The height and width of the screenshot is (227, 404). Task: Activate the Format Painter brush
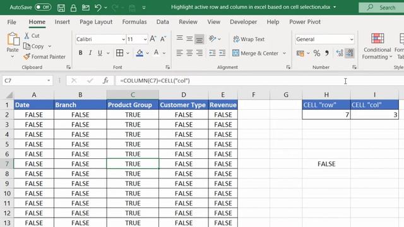[x=27, y=57]
